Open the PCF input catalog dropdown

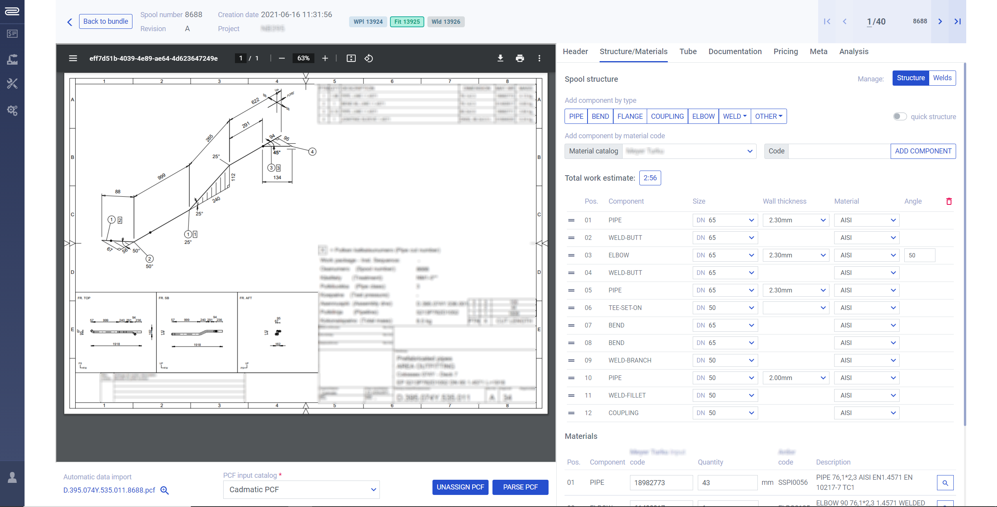tap(301, 489)
